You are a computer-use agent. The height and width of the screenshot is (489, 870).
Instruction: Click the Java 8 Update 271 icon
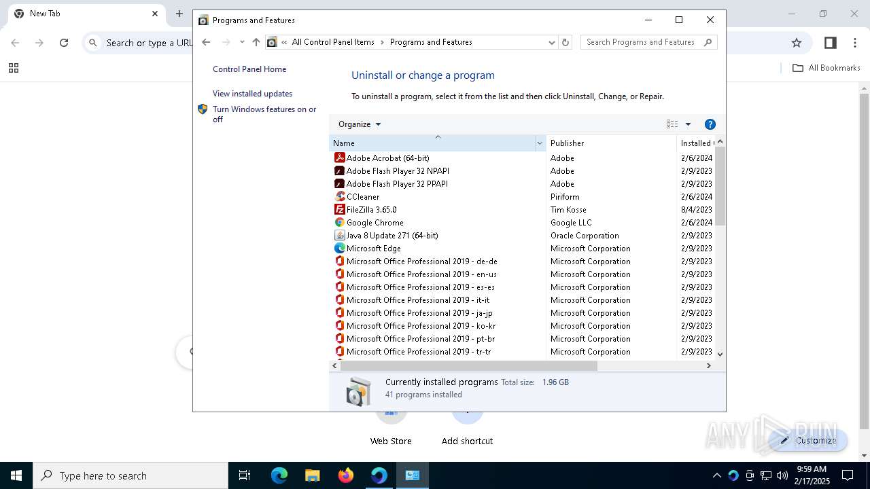tap(340, 235)
